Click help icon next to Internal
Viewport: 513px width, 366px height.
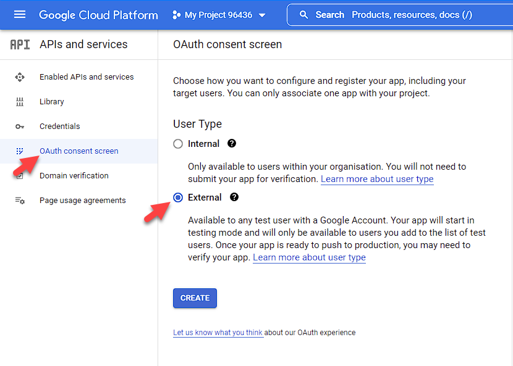click(x=232, y=144)
